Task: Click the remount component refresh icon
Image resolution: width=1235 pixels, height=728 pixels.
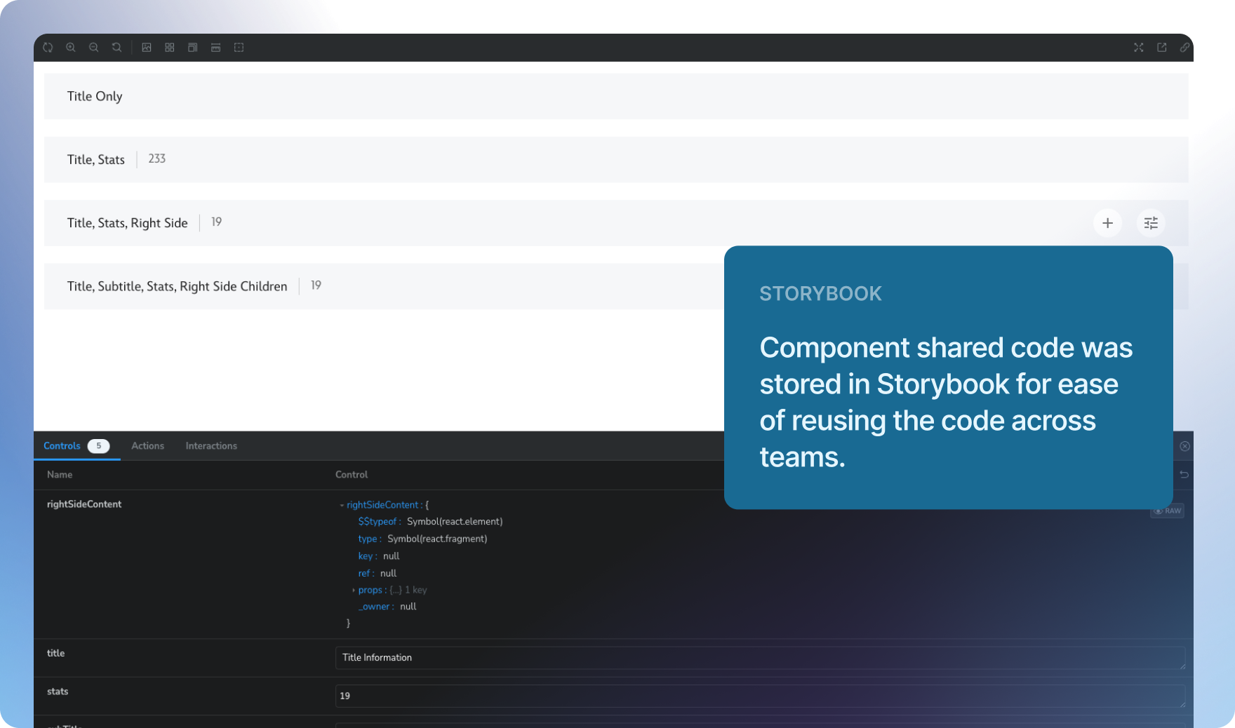Action: pos(48,48)
